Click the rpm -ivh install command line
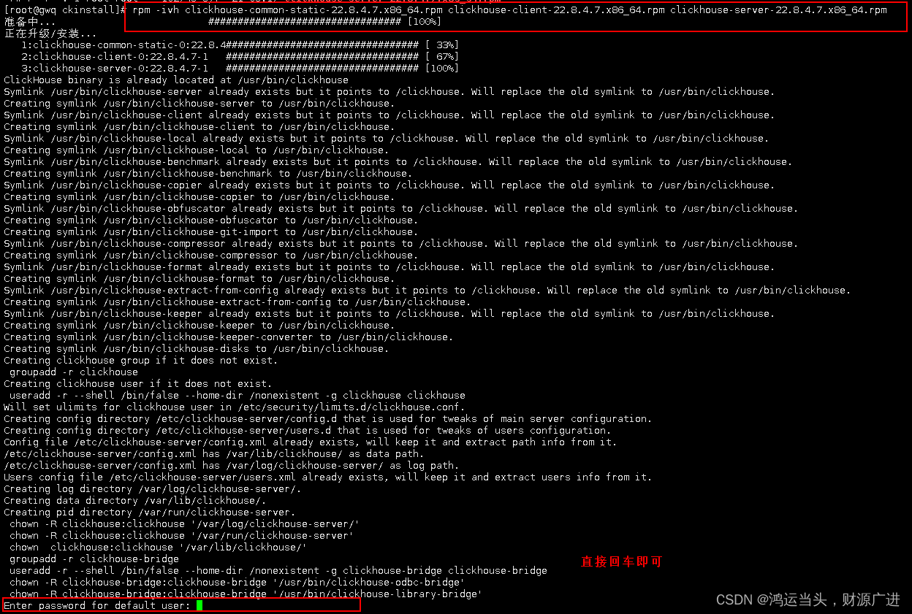The image size is (912, 614). [509, 10]
